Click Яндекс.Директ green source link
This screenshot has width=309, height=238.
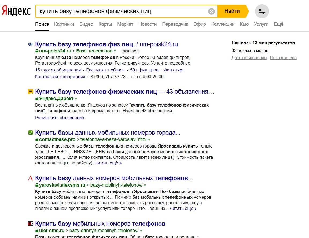point(56,98)
